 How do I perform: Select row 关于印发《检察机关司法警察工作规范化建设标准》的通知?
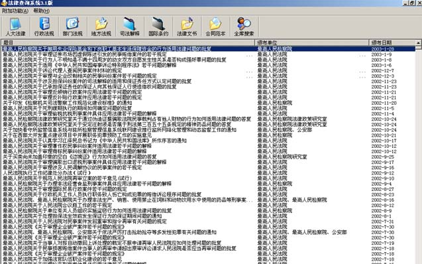209,103
